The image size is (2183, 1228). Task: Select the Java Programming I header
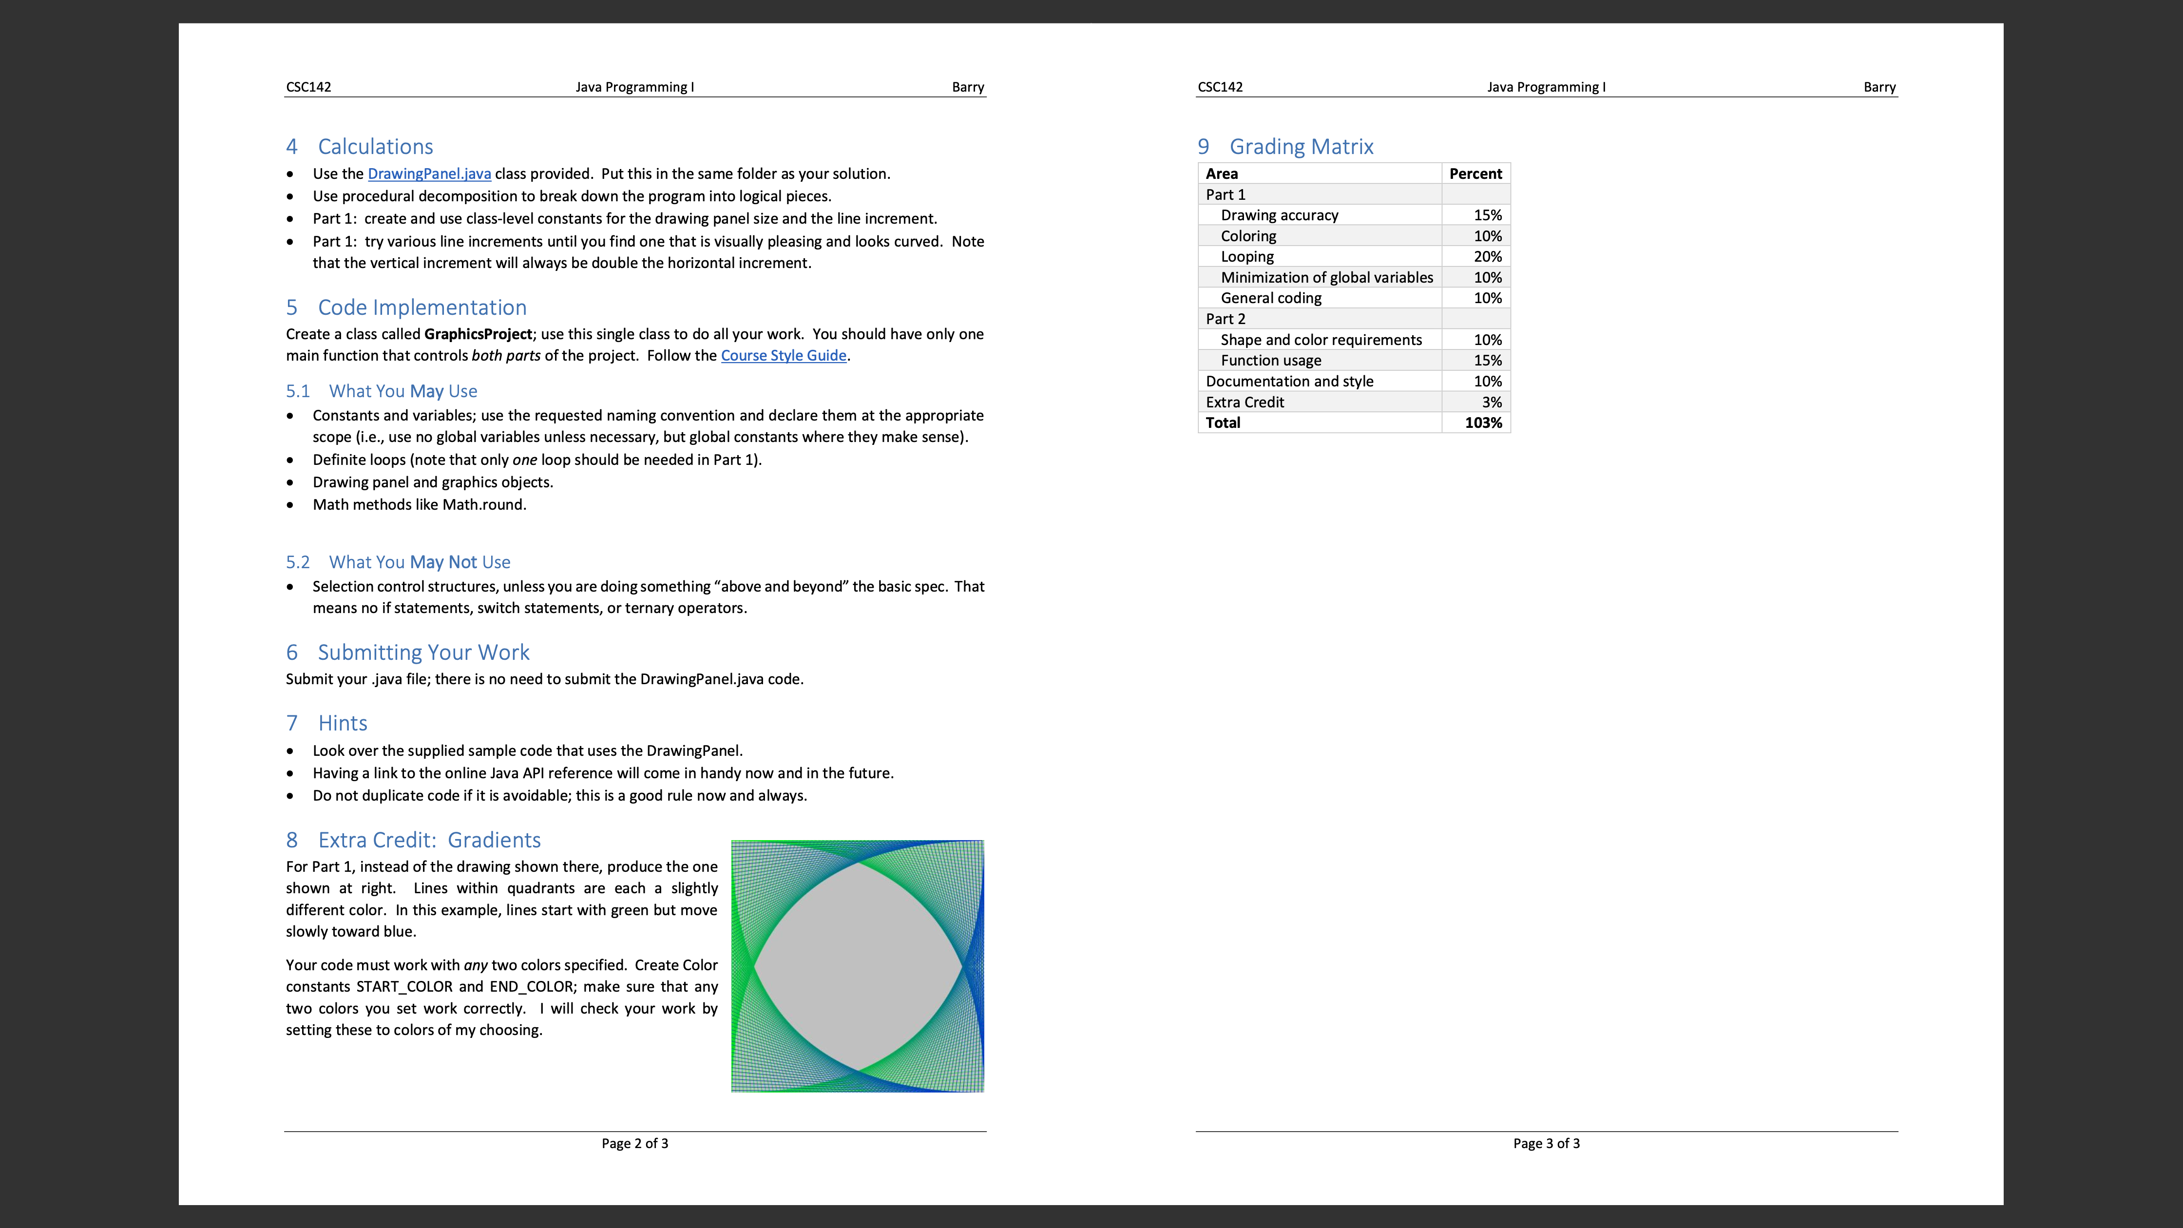coord(634,86)
